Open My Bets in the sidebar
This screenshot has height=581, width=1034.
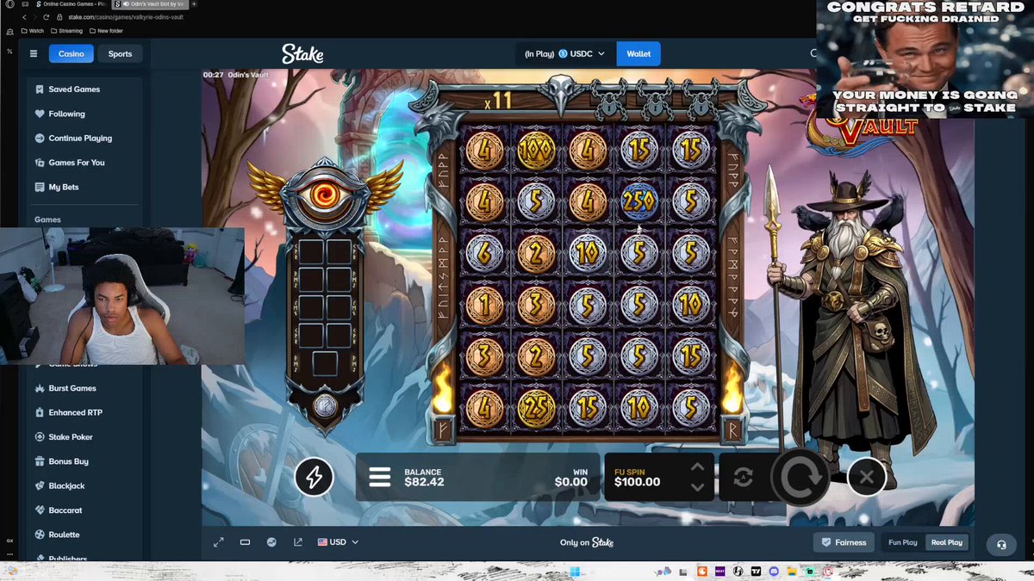coord(58,187)
